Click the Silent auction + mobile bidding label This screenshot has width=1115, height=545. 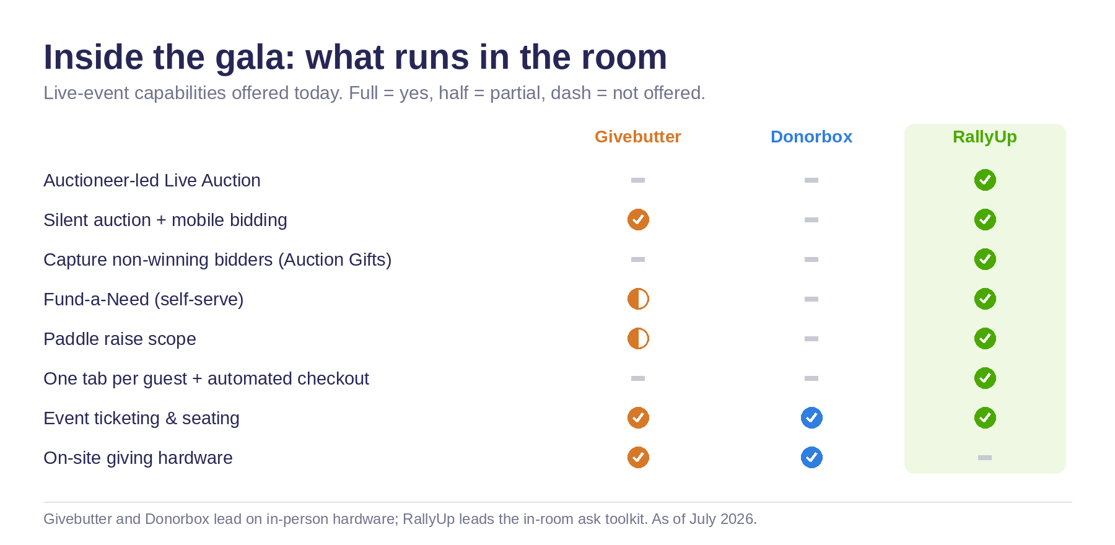coord(165,220)
